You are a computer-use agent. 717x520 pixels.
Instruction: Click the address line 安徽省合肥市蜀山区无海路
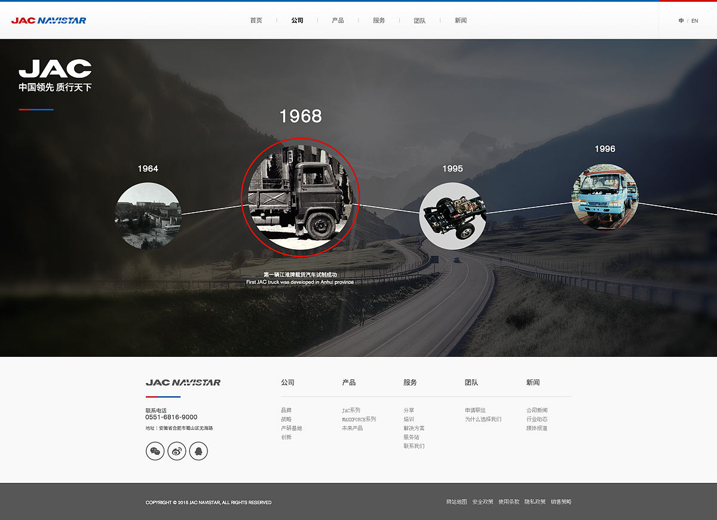186,429
